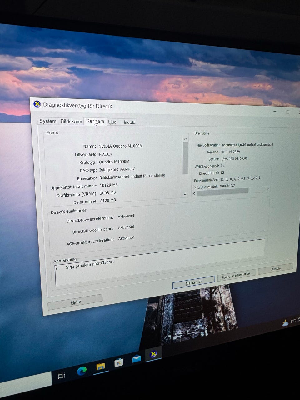The height and width of the screenshot is (400, 300).
Task: Minimize the DirectX diagnostic window
Action: coord(275,112)
